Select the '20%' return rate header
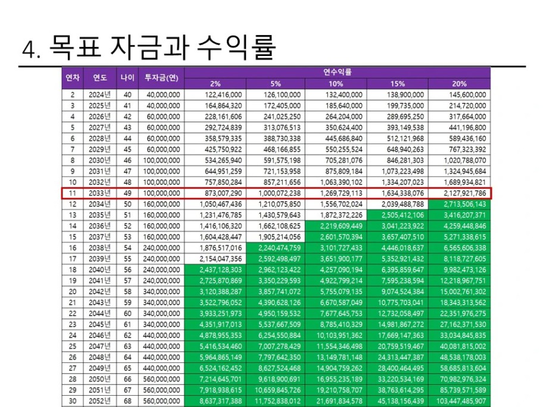 tap(459, 84)
